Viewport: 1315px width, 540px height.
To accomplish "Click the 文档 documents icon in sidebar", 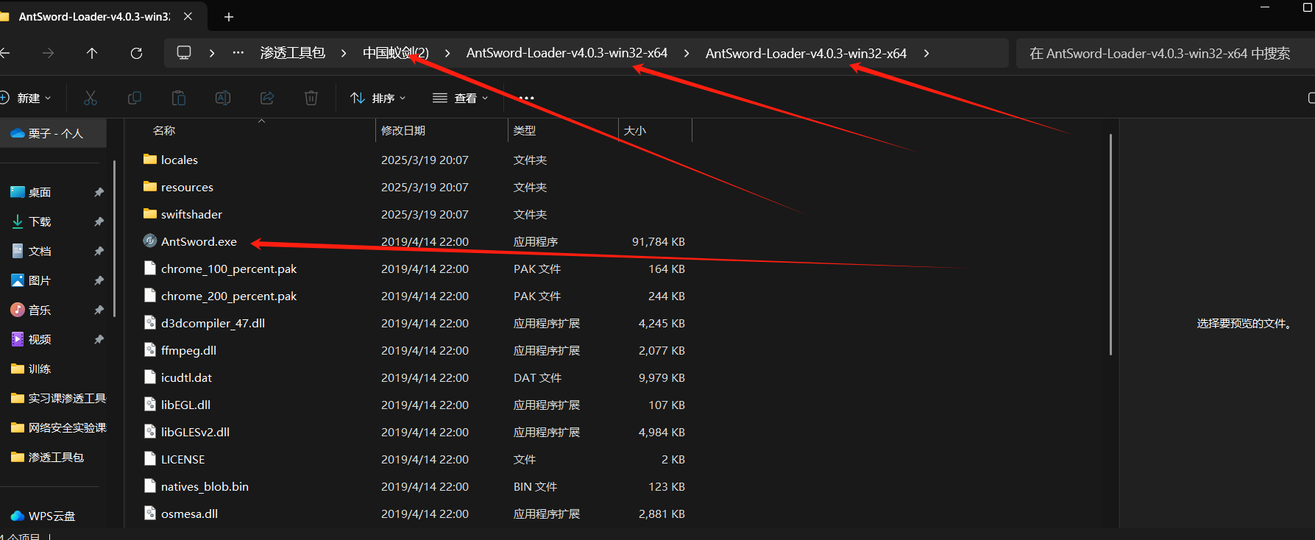I will pyautogui.click(x=18, y=251).
